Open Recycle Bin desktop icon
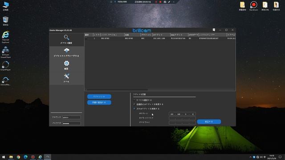This screenshot has width=285, height=160. 6,21
